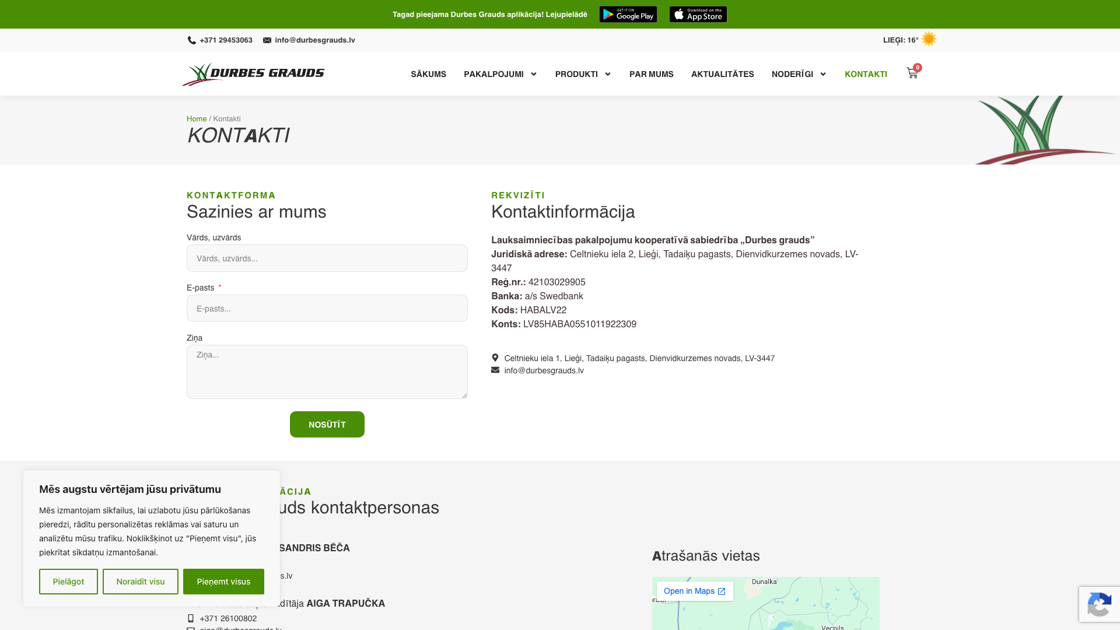The width and height of the screenshot is (1120, 630).
Task: Open the Pakalpojumi menu label
Action: coord(494,74)
